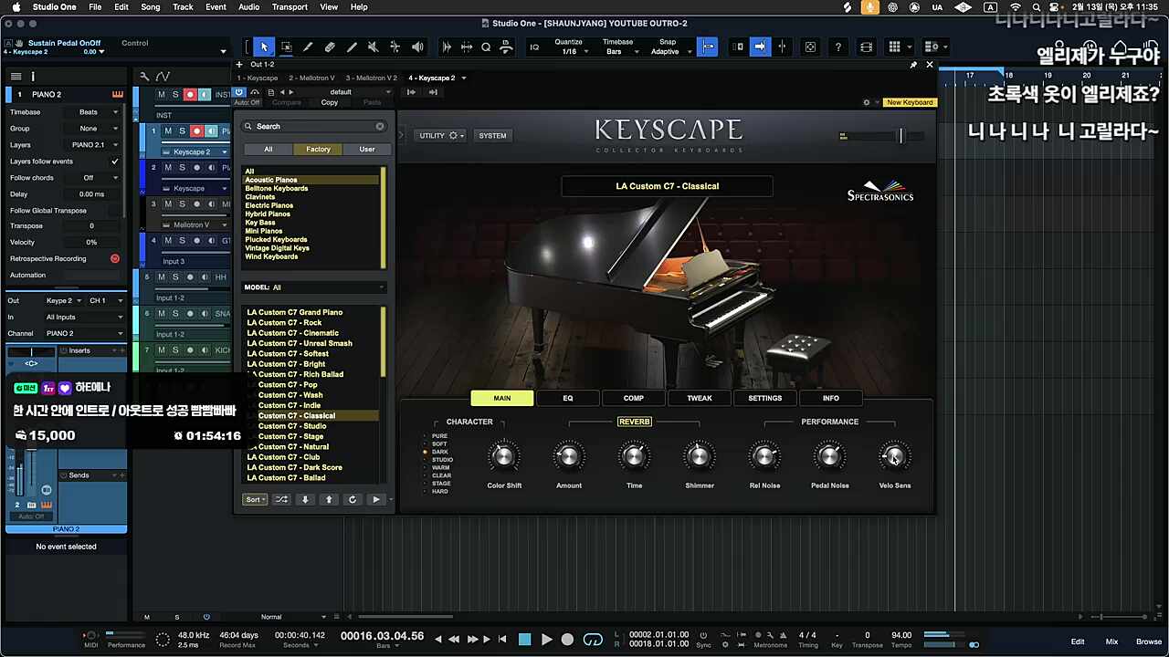Open the Channel PIANO 2 dropdown

click(x=84, y=333)
